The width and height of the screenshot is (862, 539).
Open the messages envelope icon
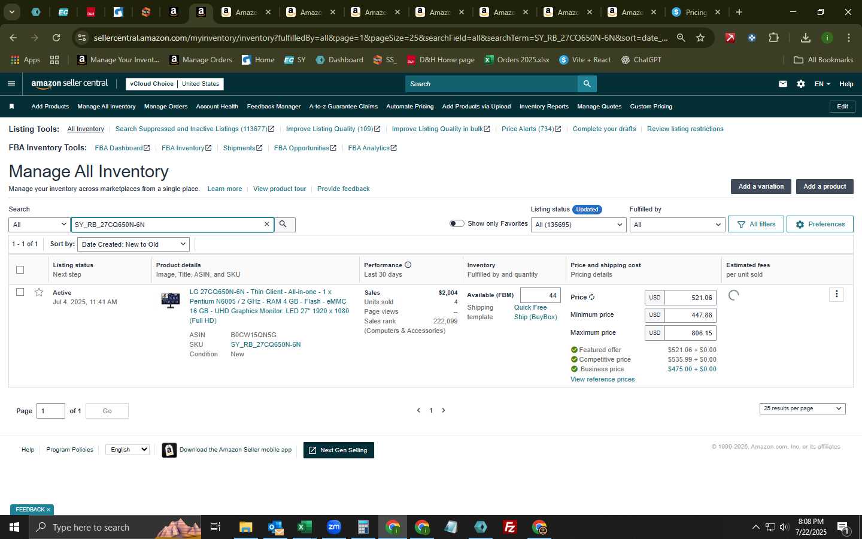point(783,84)
